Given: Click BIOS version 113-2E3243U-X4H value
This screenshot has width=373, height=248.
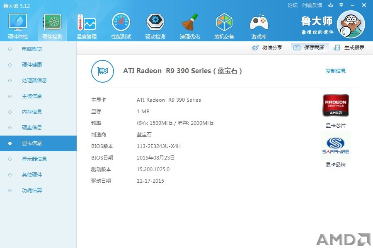Looking at the screenshot, I should click(159, 146).
